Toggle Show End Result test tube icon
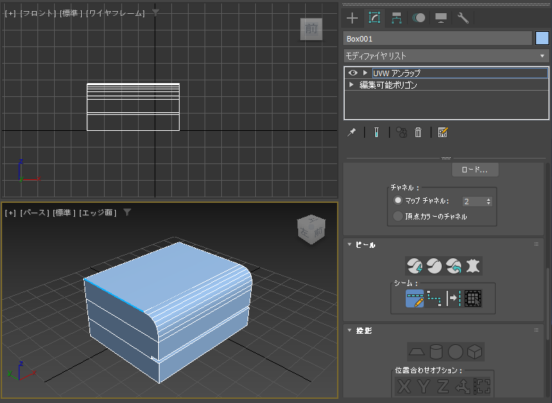Screen dimensions: 552x403 377,132
